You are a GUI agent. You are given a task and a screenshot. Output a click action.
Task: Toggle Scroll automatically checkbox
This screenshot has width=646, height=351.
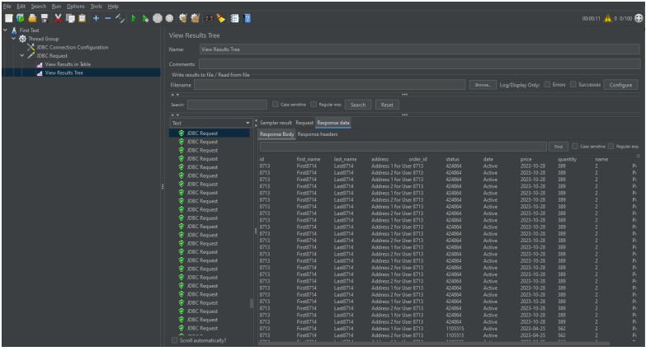173,340
